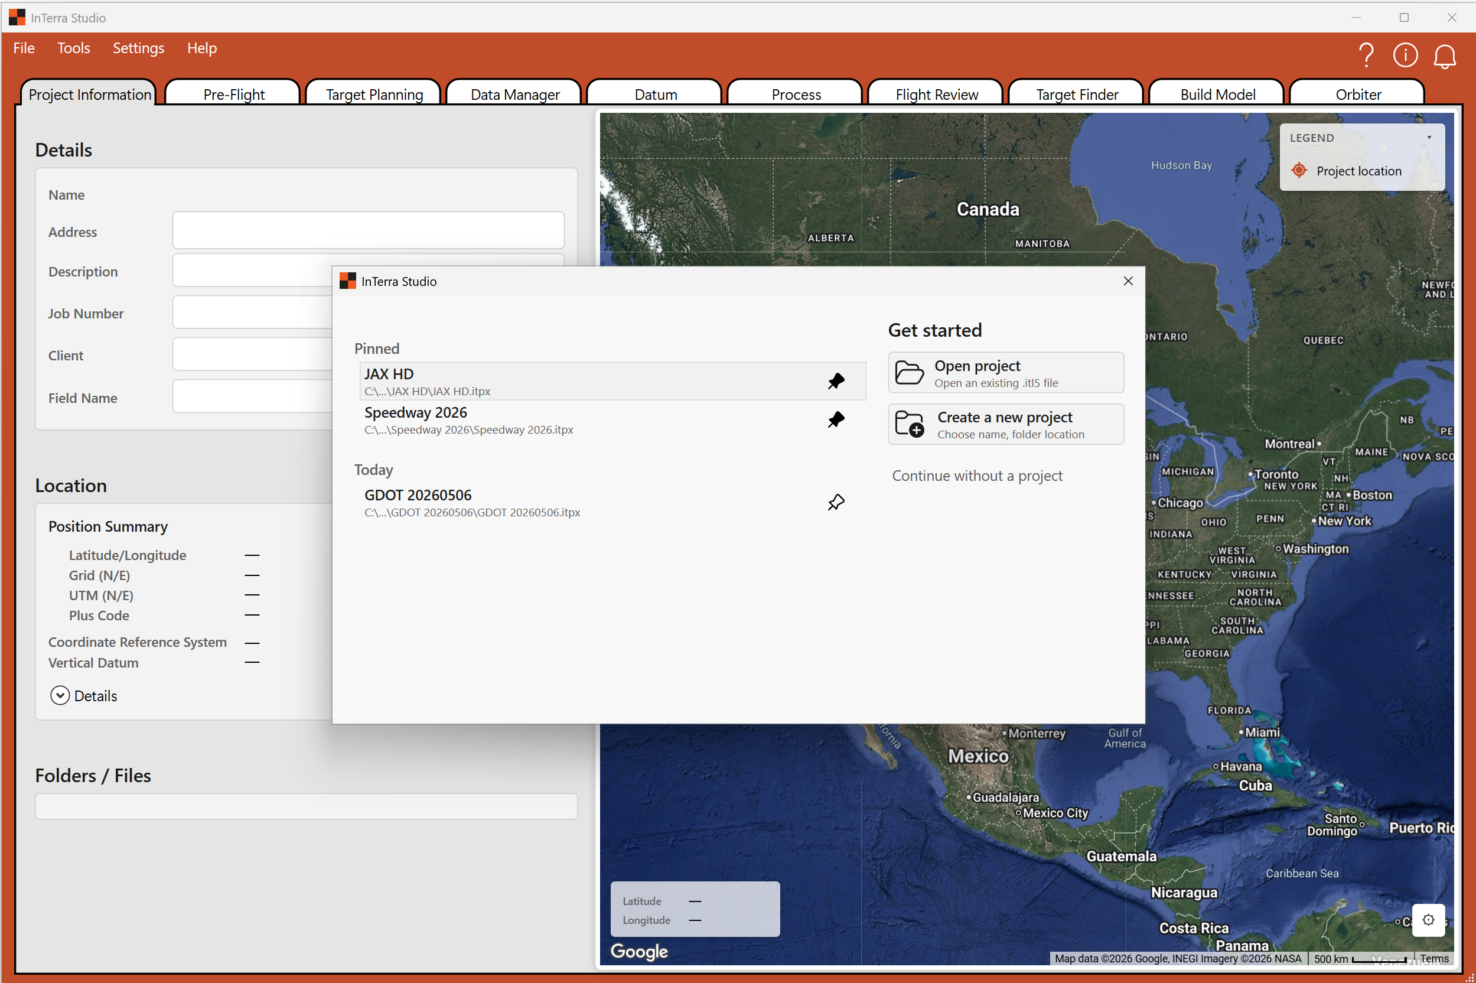Open the Tools menu
The height and width of the screenshot is (983, 1476).
click(x=73, y=48)
